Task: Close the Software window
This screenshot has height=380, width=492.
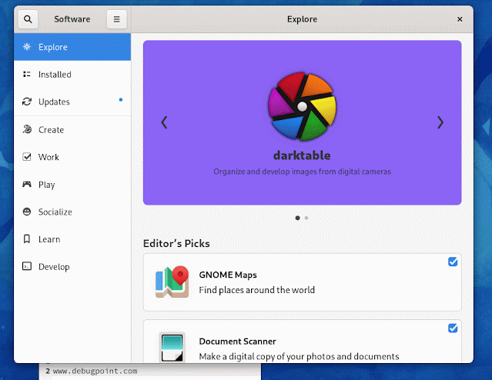Action: (460, 19)
